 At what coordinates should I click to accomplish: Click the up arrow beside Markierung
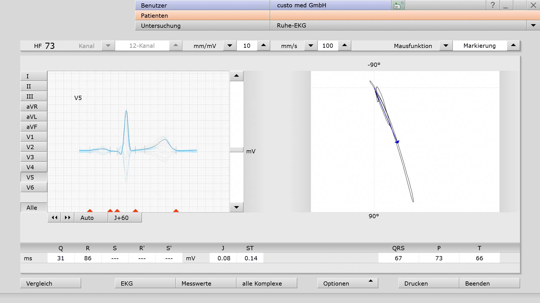pos(513,45)
